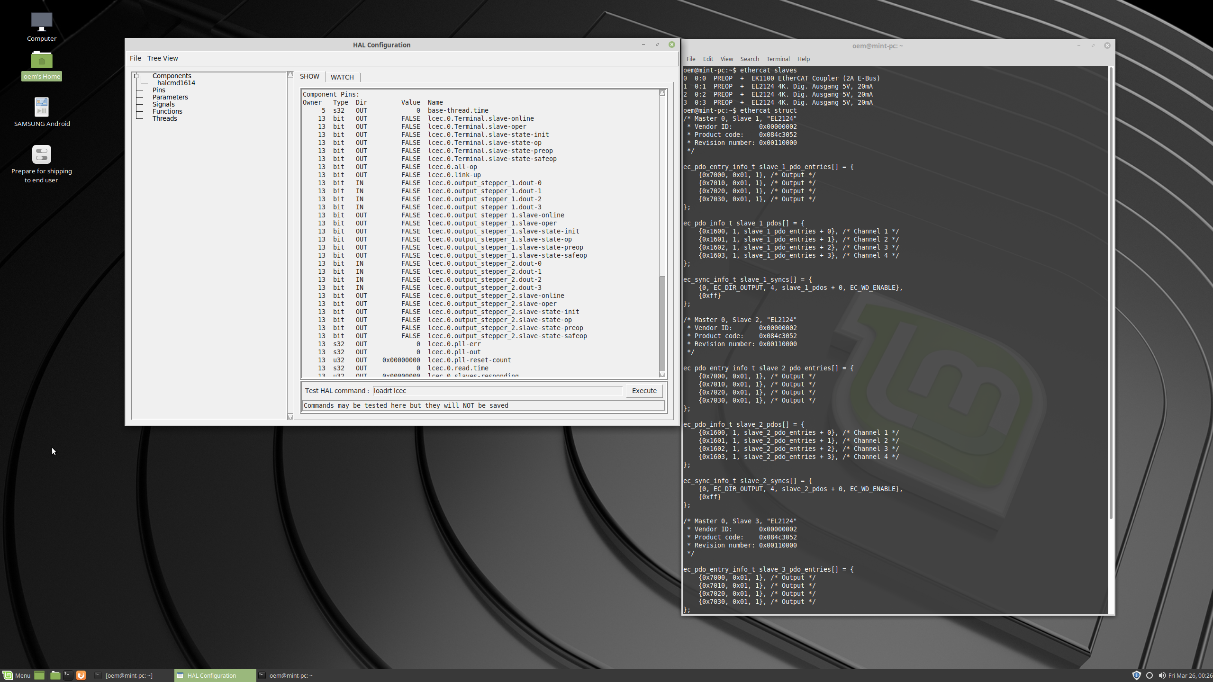The width and height of the screenshot is (1213, 682).
Task: Click 'Component Pins:' header text
Action: click(331, 94)
